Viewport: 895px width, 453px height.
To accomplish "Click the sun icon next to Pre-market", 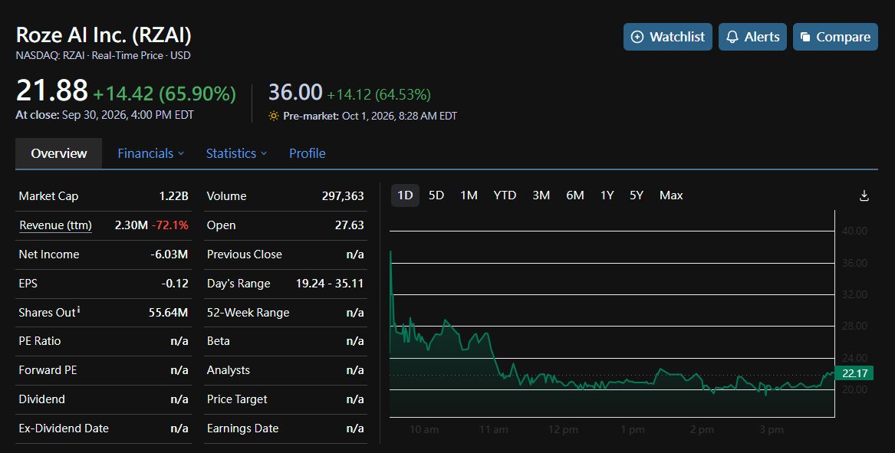I will tap(274, 116).
